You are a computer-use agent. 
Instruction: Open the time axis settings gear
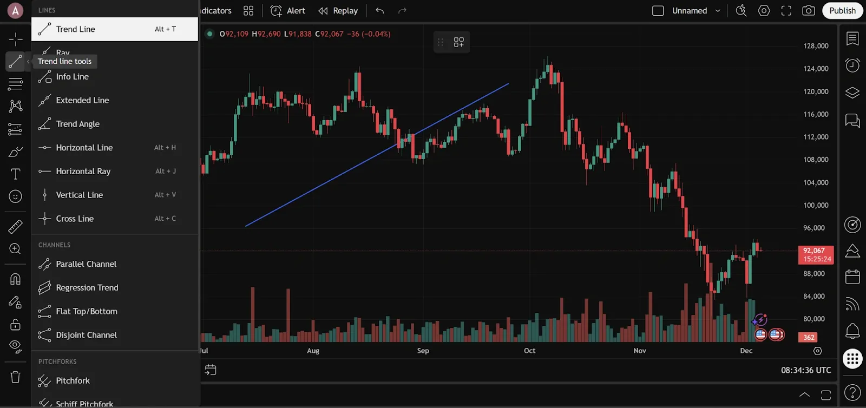pos(817,351)
